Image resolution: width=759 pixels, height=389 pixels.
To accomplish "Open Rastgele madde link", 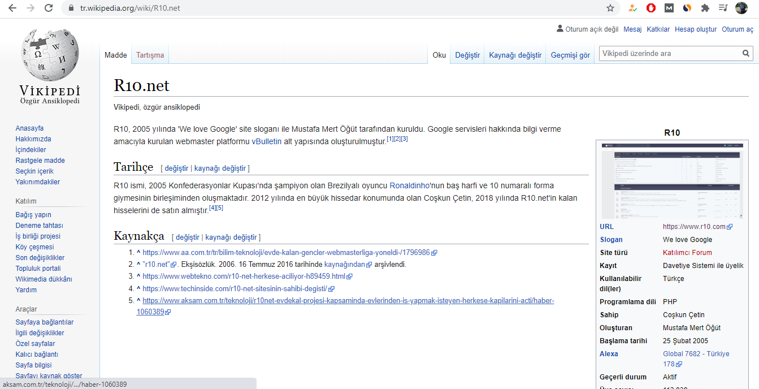I will tap(40, 161).
